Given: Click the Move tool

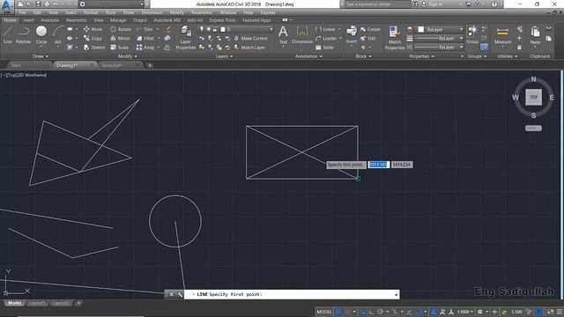Looking at the screenshot, I should [93, 29].
